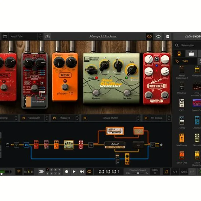Change VariDiode+ slot model with arrows
201x201 pixels.
47,118
